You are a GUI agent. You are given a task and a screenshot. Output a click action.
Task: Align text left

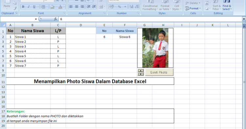71,7
